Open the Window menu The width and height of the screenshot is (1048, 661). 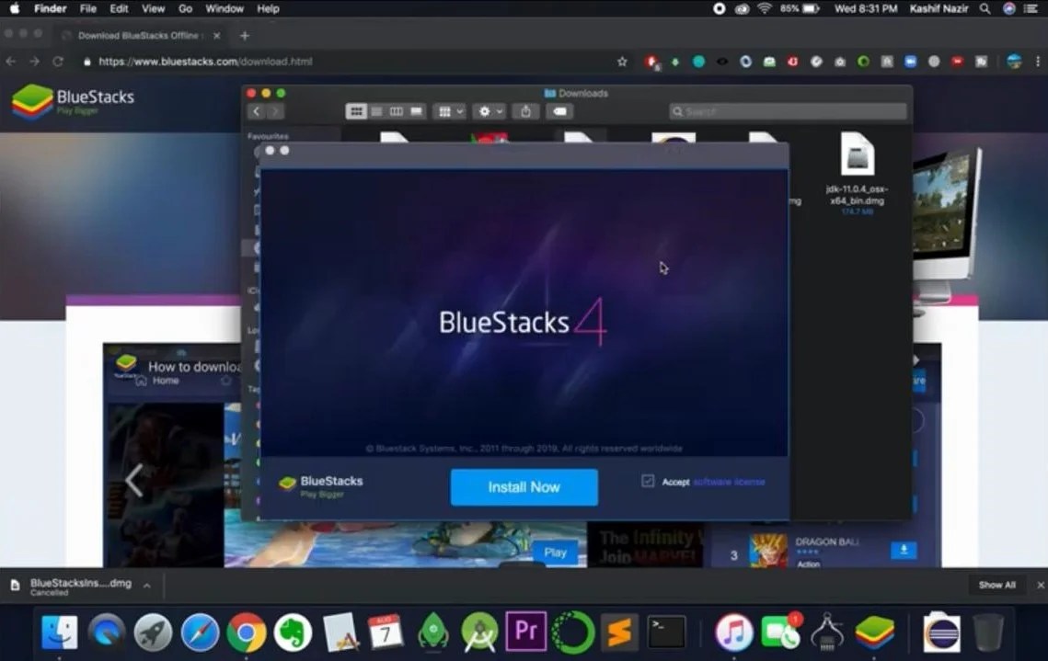(x=224, y=8)
